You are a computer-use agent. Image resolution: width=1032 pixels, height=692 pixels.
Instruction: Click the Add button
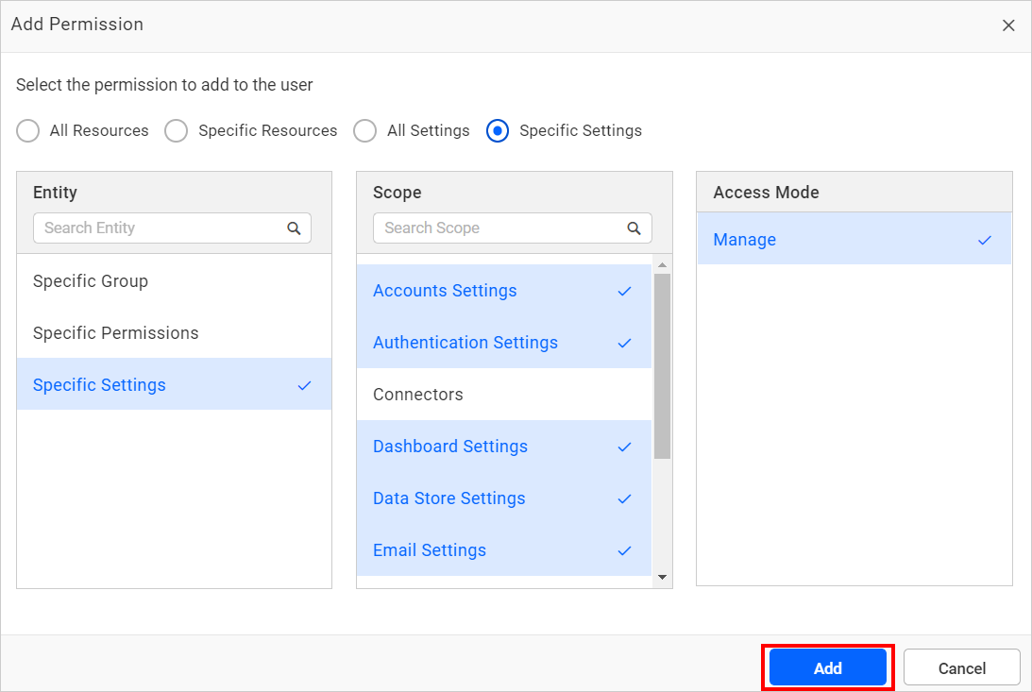(827, 667)
